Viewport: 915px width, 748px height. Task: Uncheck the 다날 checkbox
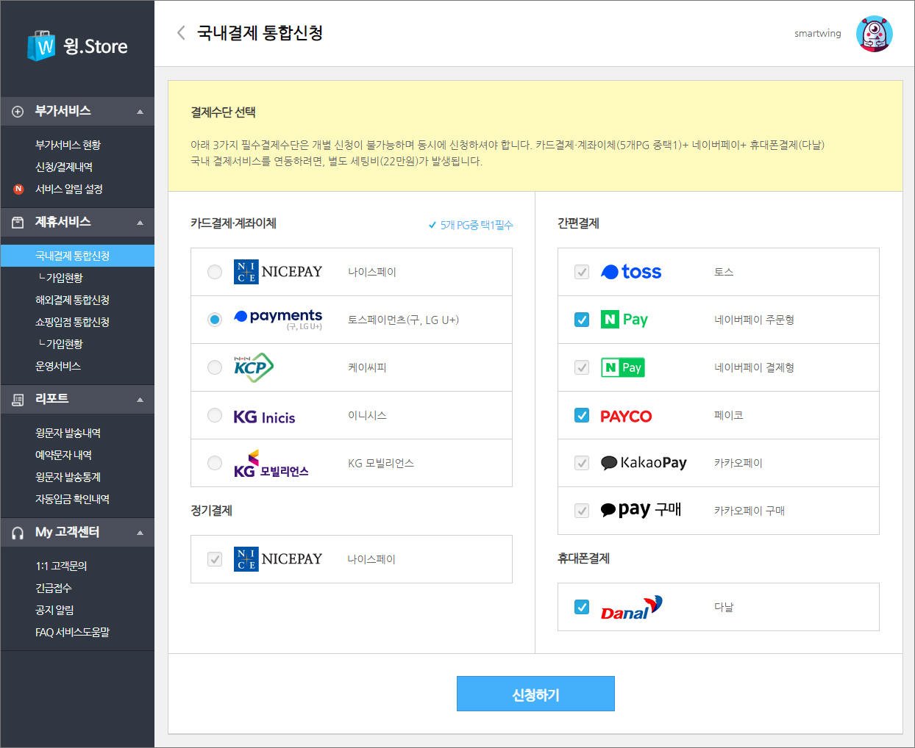(582, 607)
